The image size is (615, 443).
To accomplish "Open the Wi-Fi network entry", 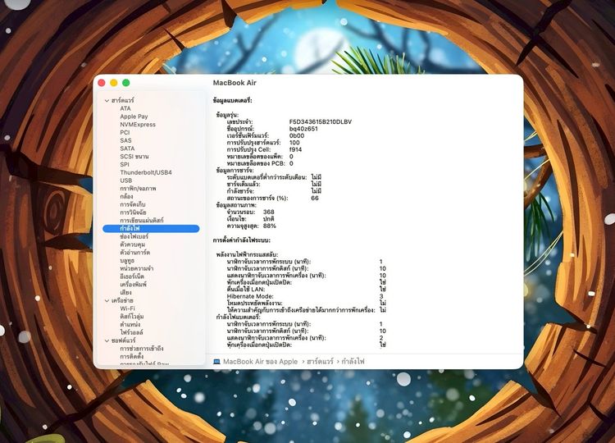I will click(x=128, y=308).
